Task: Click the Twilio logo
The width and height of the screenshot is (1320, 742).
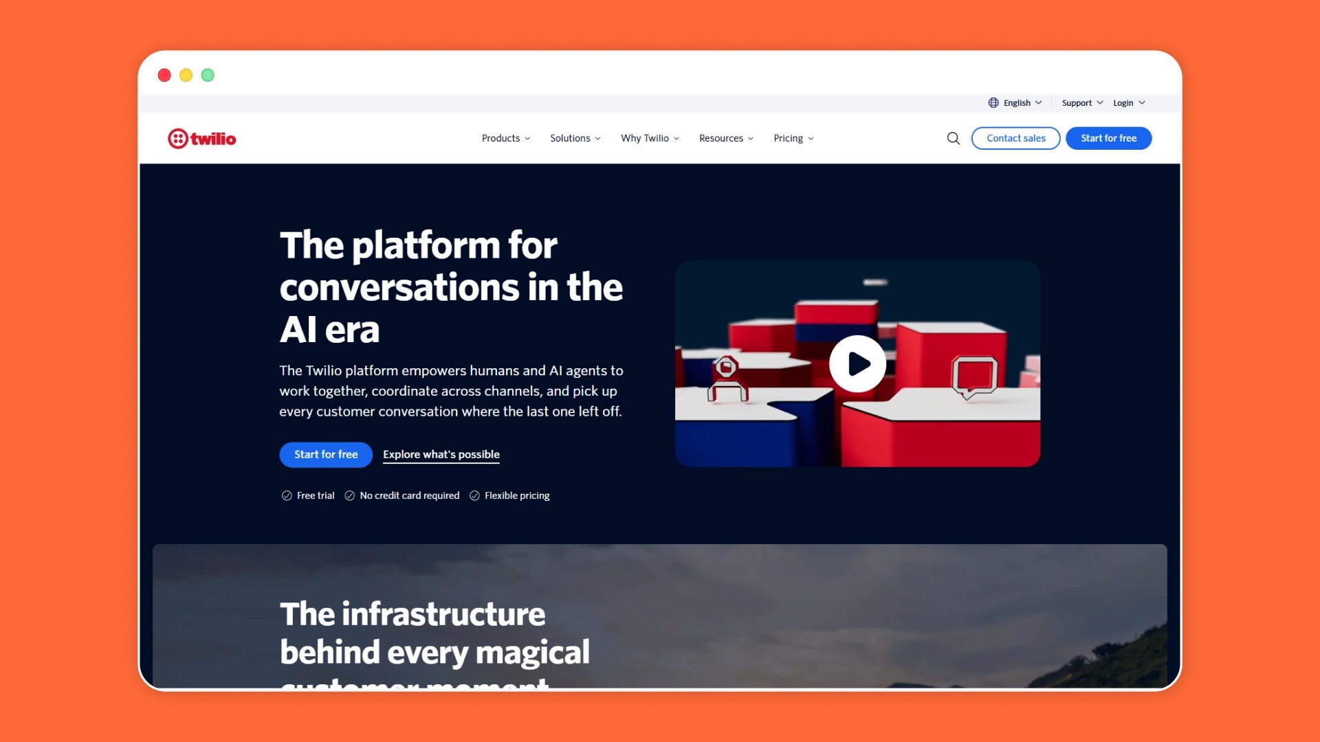Action: (201, 138)
